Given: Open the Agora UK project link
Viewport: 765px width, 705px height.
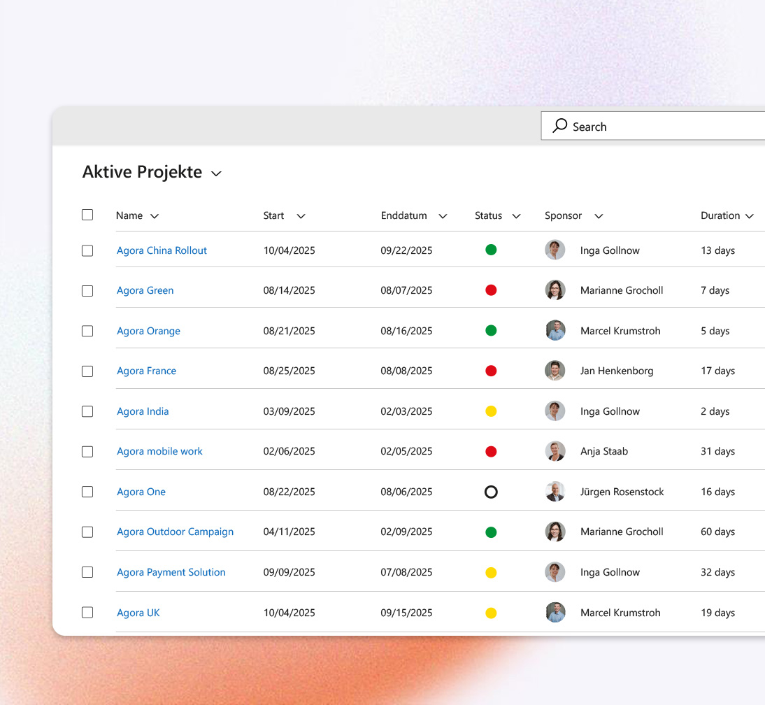Looking at the screenshot, I should click(138, 613).
